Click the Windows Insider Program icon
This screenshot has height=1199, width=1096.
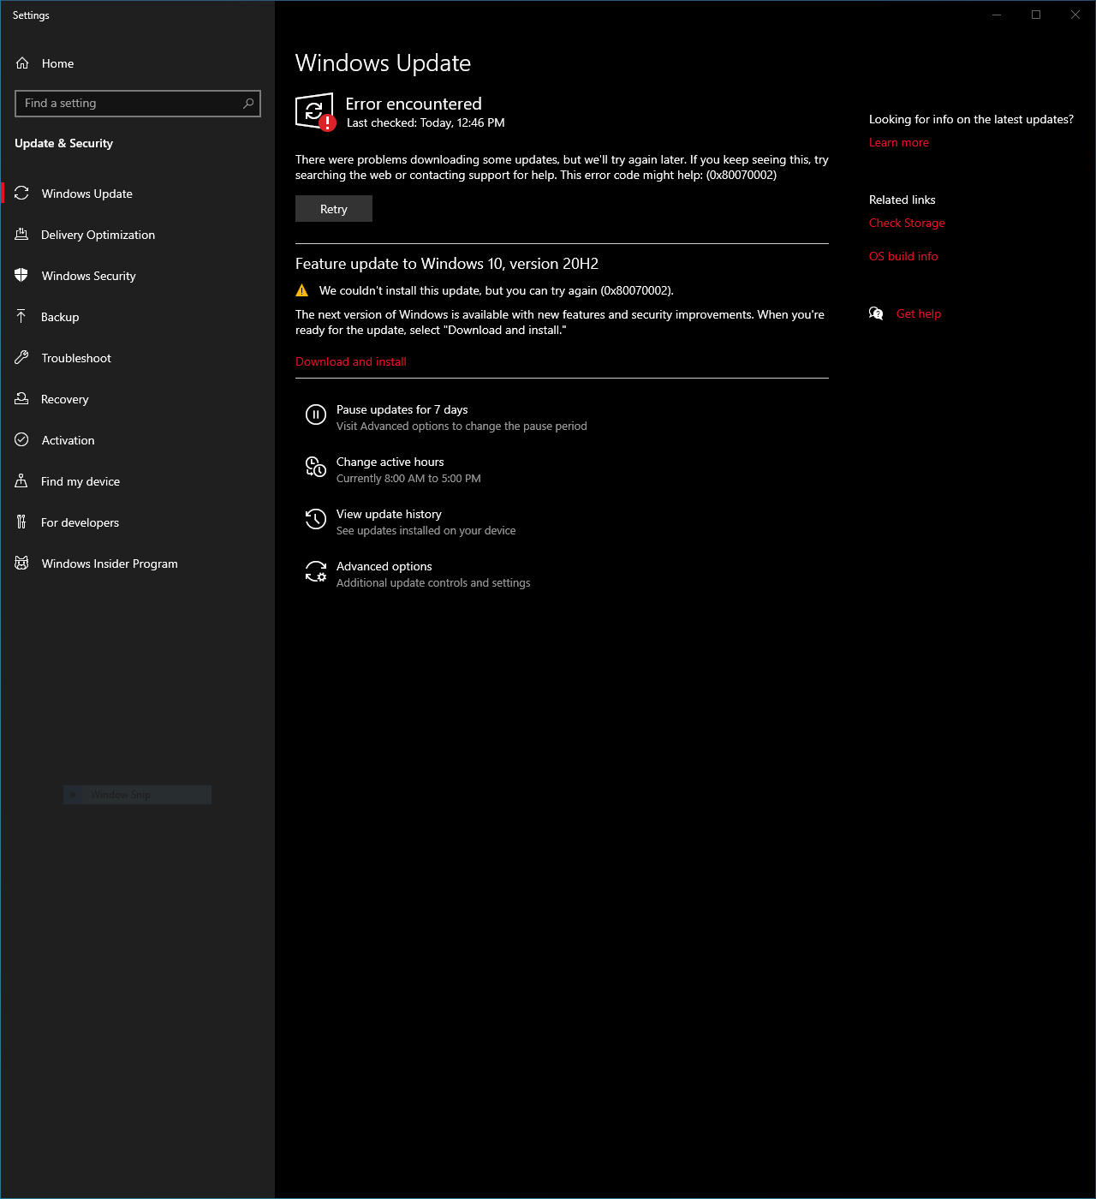[x=22, y=564]
